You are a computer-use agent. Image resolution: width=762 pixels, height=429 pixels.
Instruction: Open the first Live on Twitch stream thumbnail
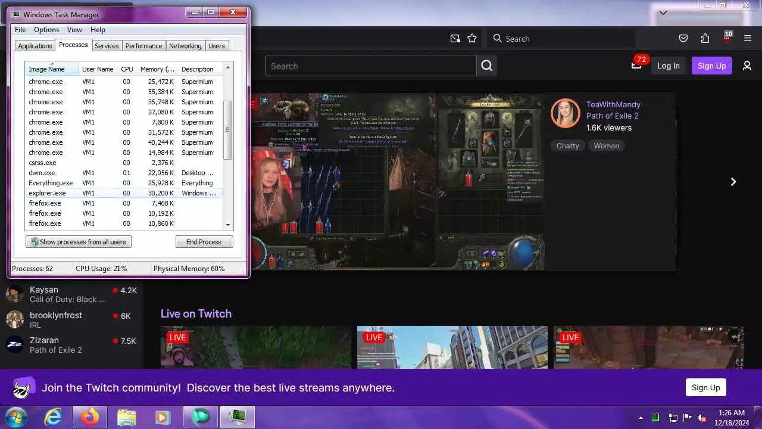point(256,347)
